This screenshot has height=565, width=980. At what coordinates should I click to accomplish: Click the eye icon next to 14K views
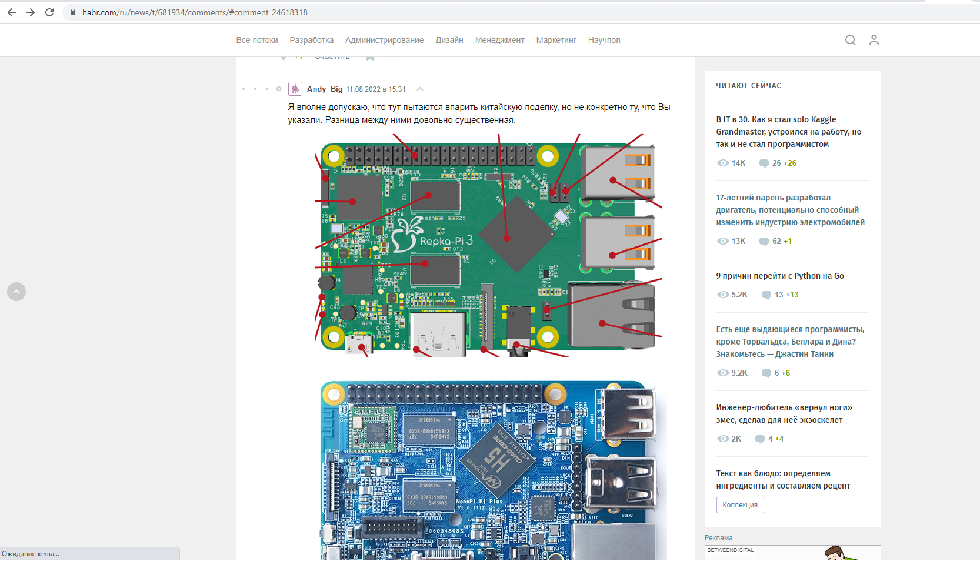(723, 163)
